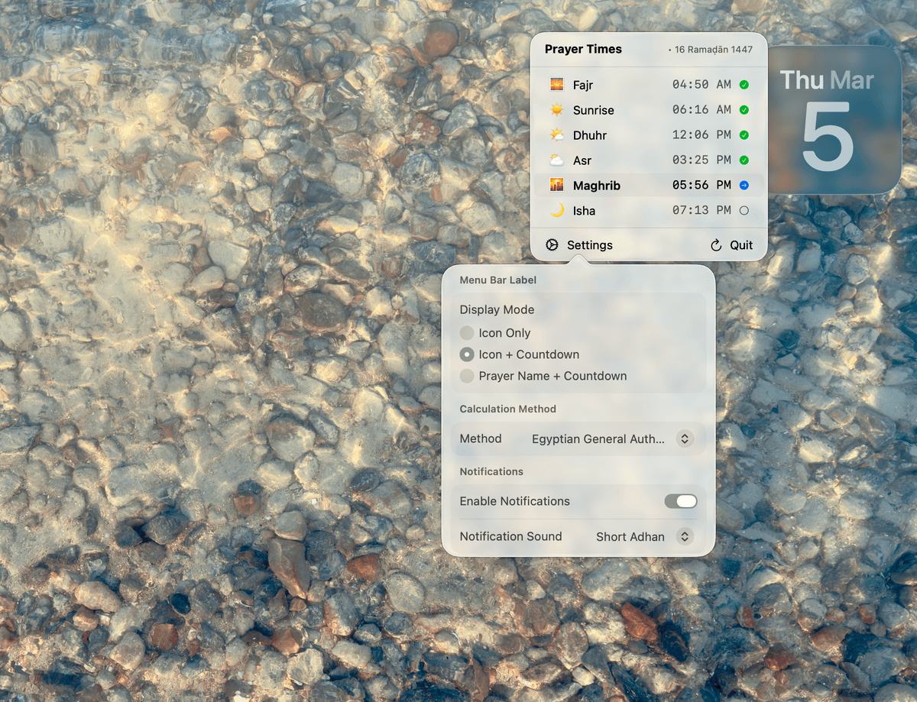Click the blue arrow indicator beside Maghrib
Screen dimensions: 917x702
(743, 185)
